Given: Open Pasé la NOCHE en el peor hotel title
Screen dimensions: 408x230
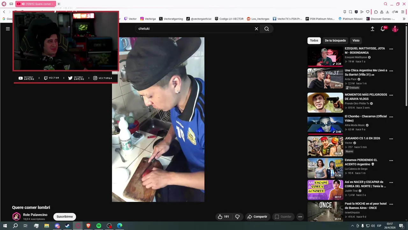Looking at the screenshot, I should coord(365,206).
